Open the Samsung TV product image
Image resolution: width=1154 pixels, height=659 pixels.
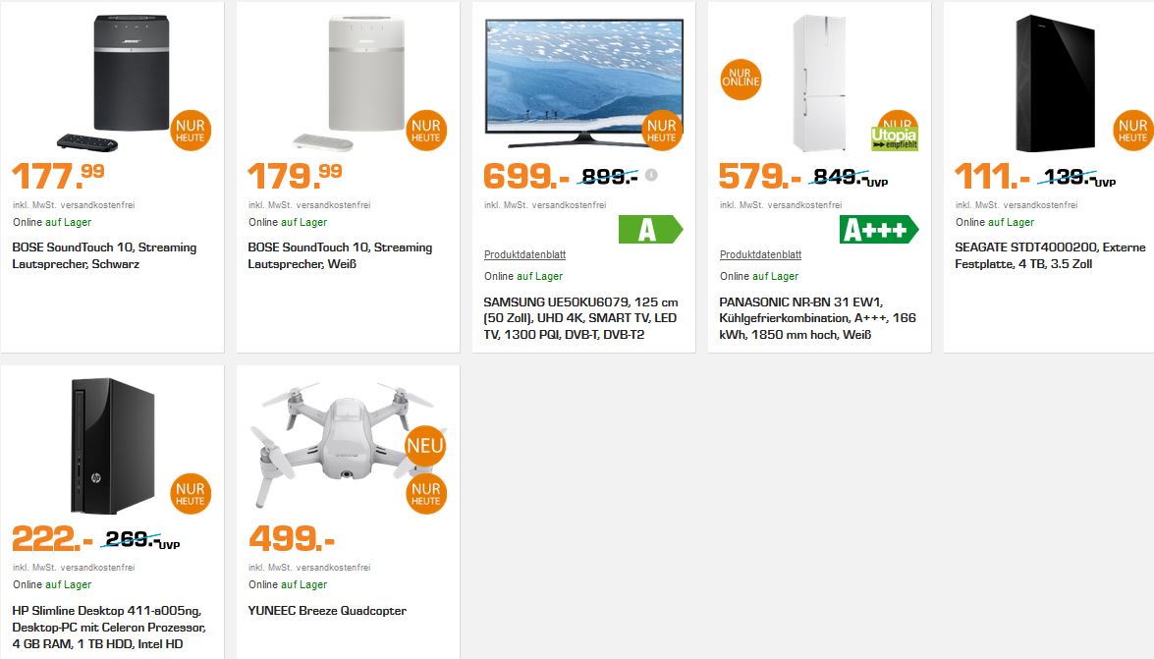pyautogui.click(x=583, y=82)
